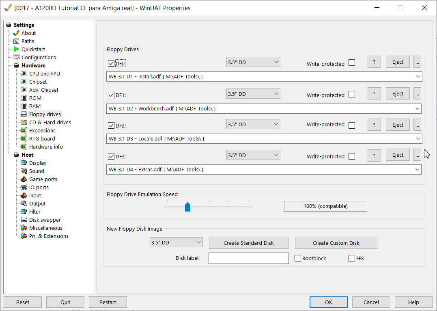437x311 pixels.
Task: Click the Adv. Chipset chip icon
Action: pyautogui.click(x=24, y=90)
